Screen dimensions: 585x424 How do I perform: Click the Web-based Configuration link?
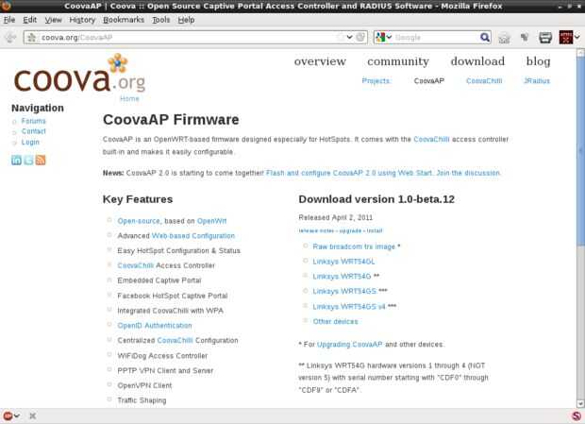pos(193,236)
